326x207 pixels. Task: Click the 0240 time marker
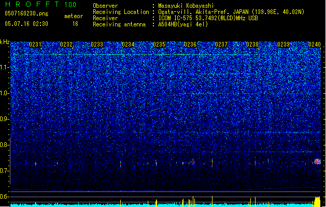tap(315, 44)
